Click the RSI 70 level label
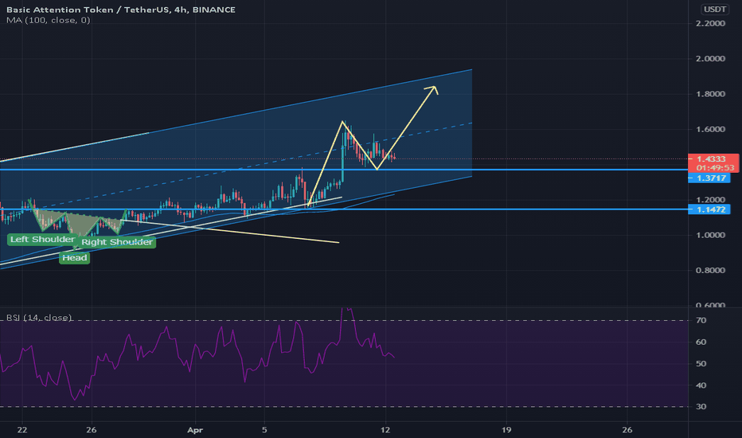Viewport: 742px width, 438px height. click(701, 321)
